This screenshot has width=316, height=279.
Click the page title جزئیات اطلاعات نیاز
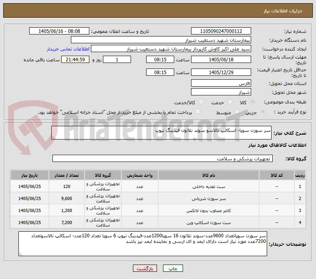tap(283, 11)
